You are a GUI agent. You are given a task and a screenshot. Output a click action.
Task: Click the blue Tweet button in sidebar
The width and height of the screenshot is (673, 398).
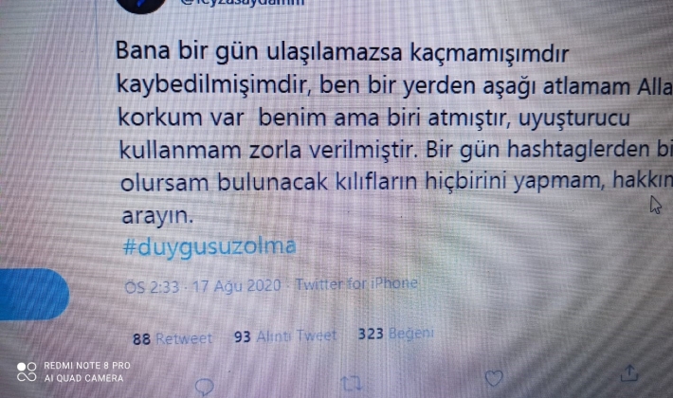(33, 294)
